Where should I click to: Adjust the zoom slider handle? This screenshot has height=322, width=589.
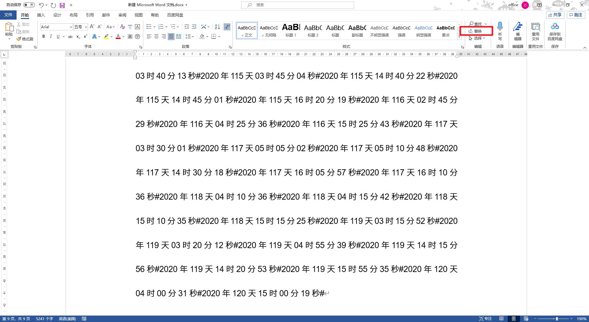tap(557, 319)
